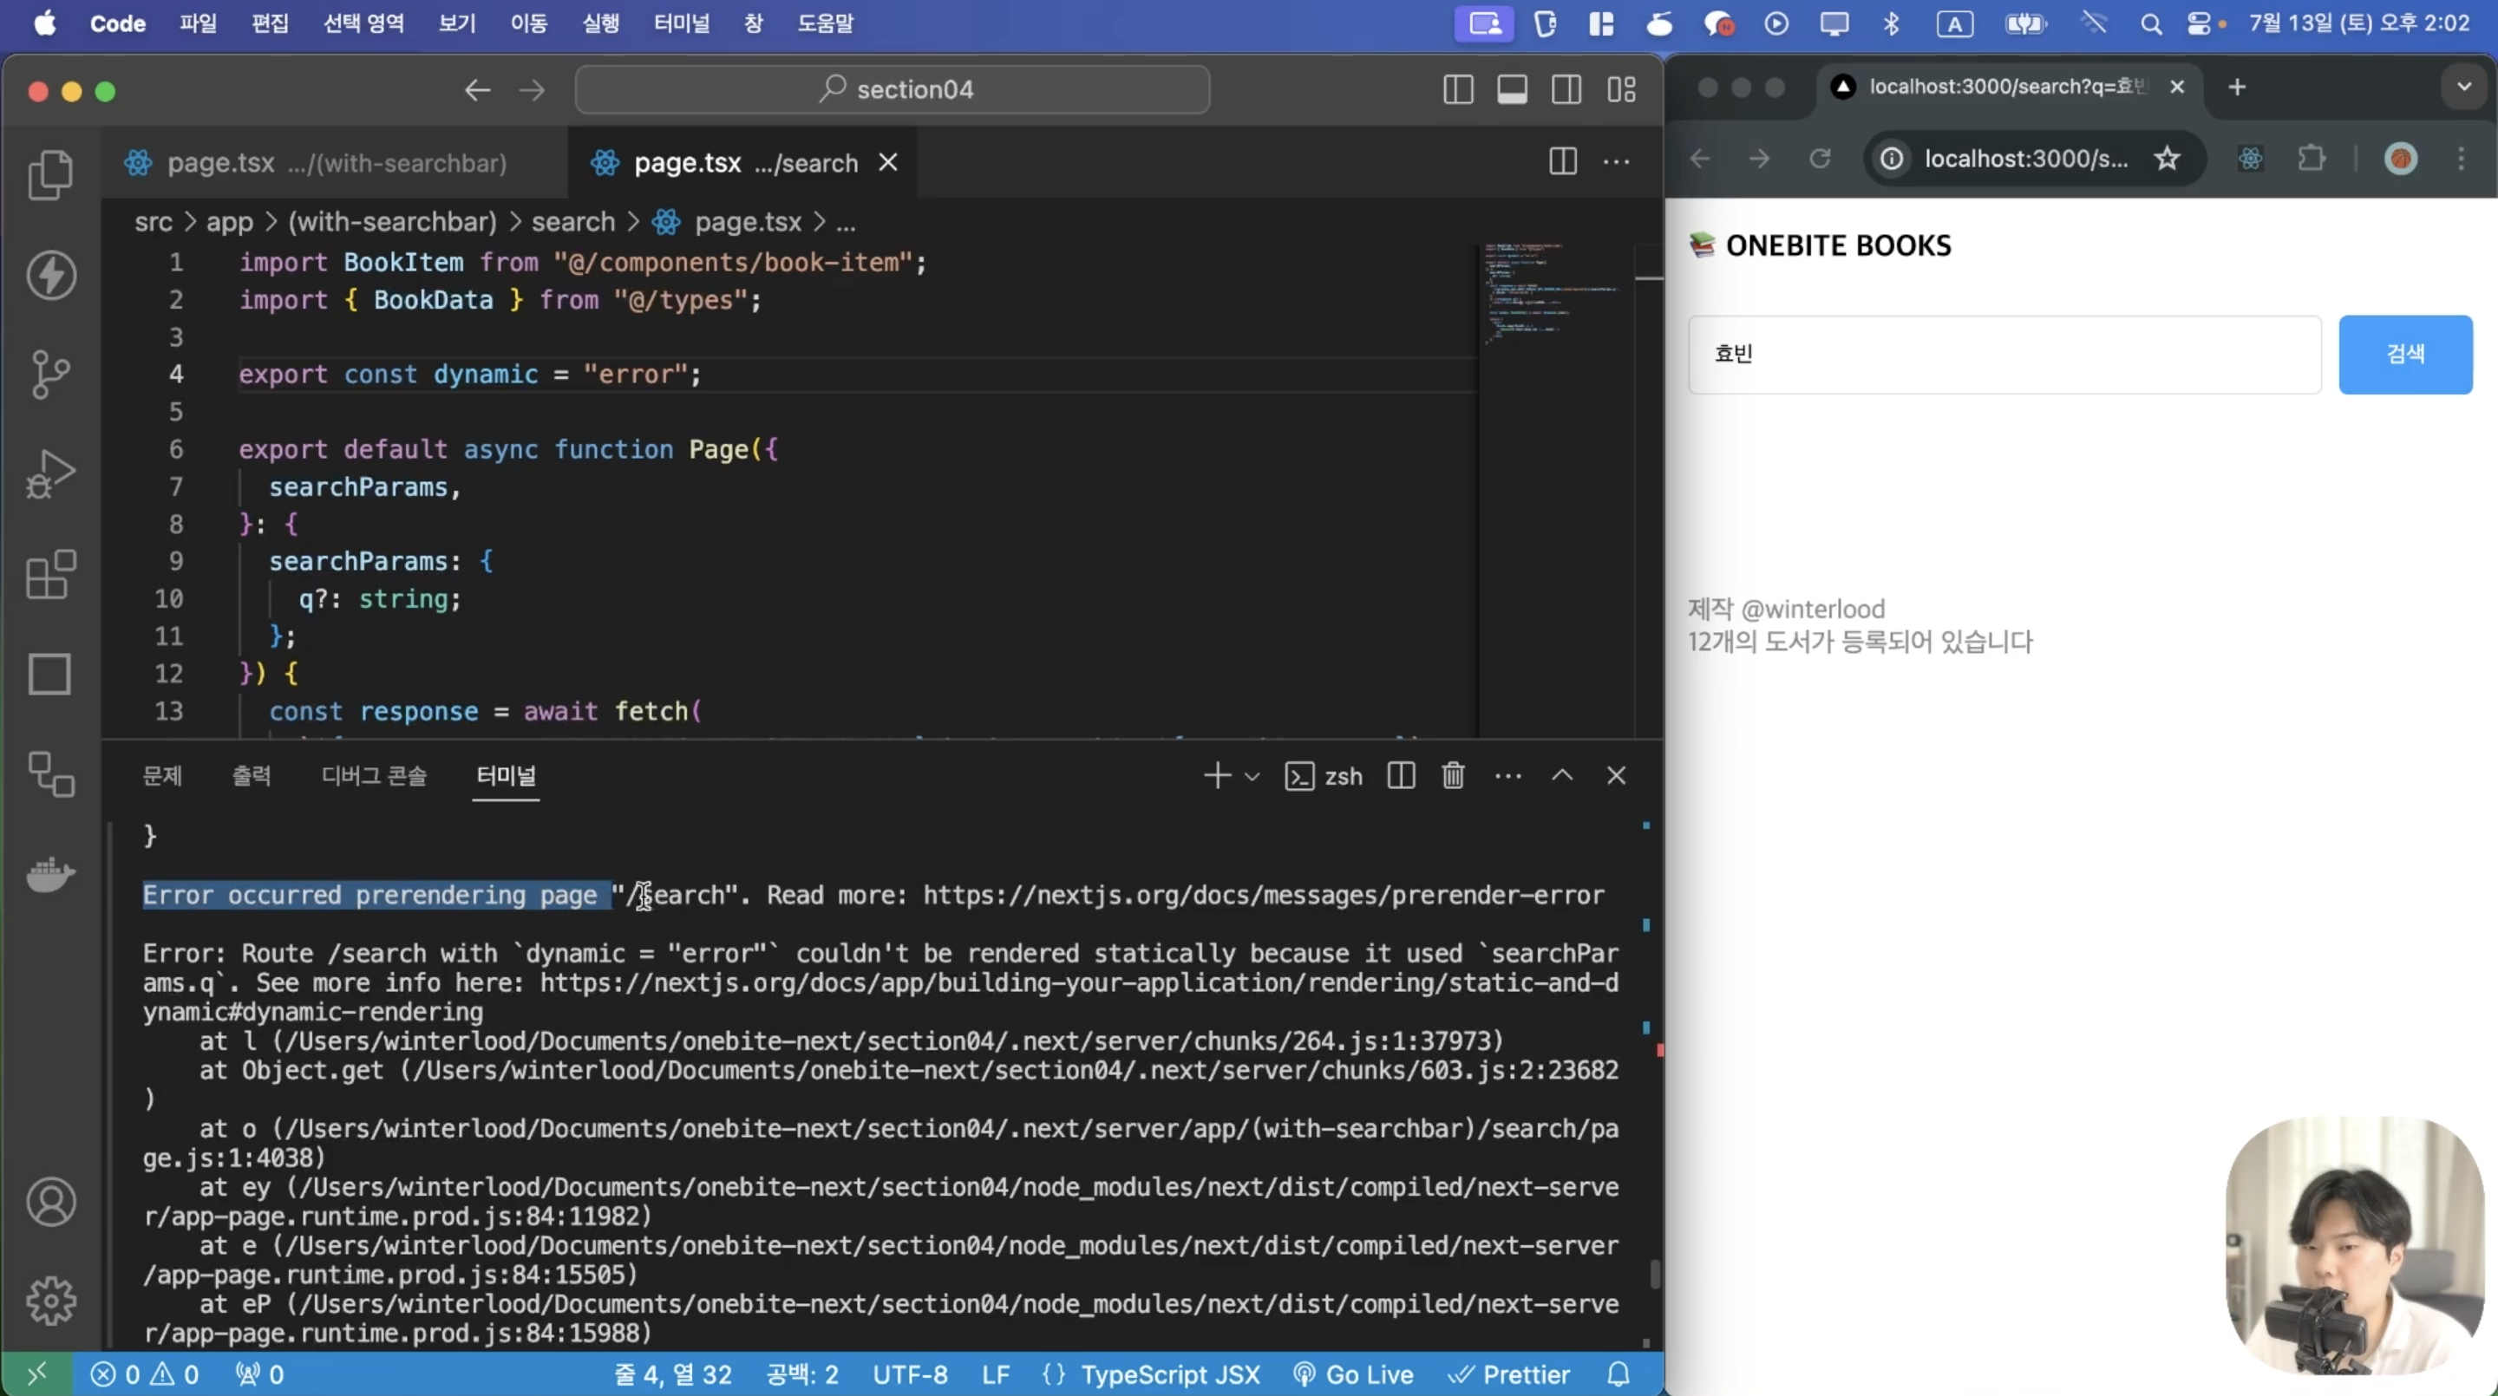Close the terminal panel
2498x1396 pixels.
pos(1616,775)
